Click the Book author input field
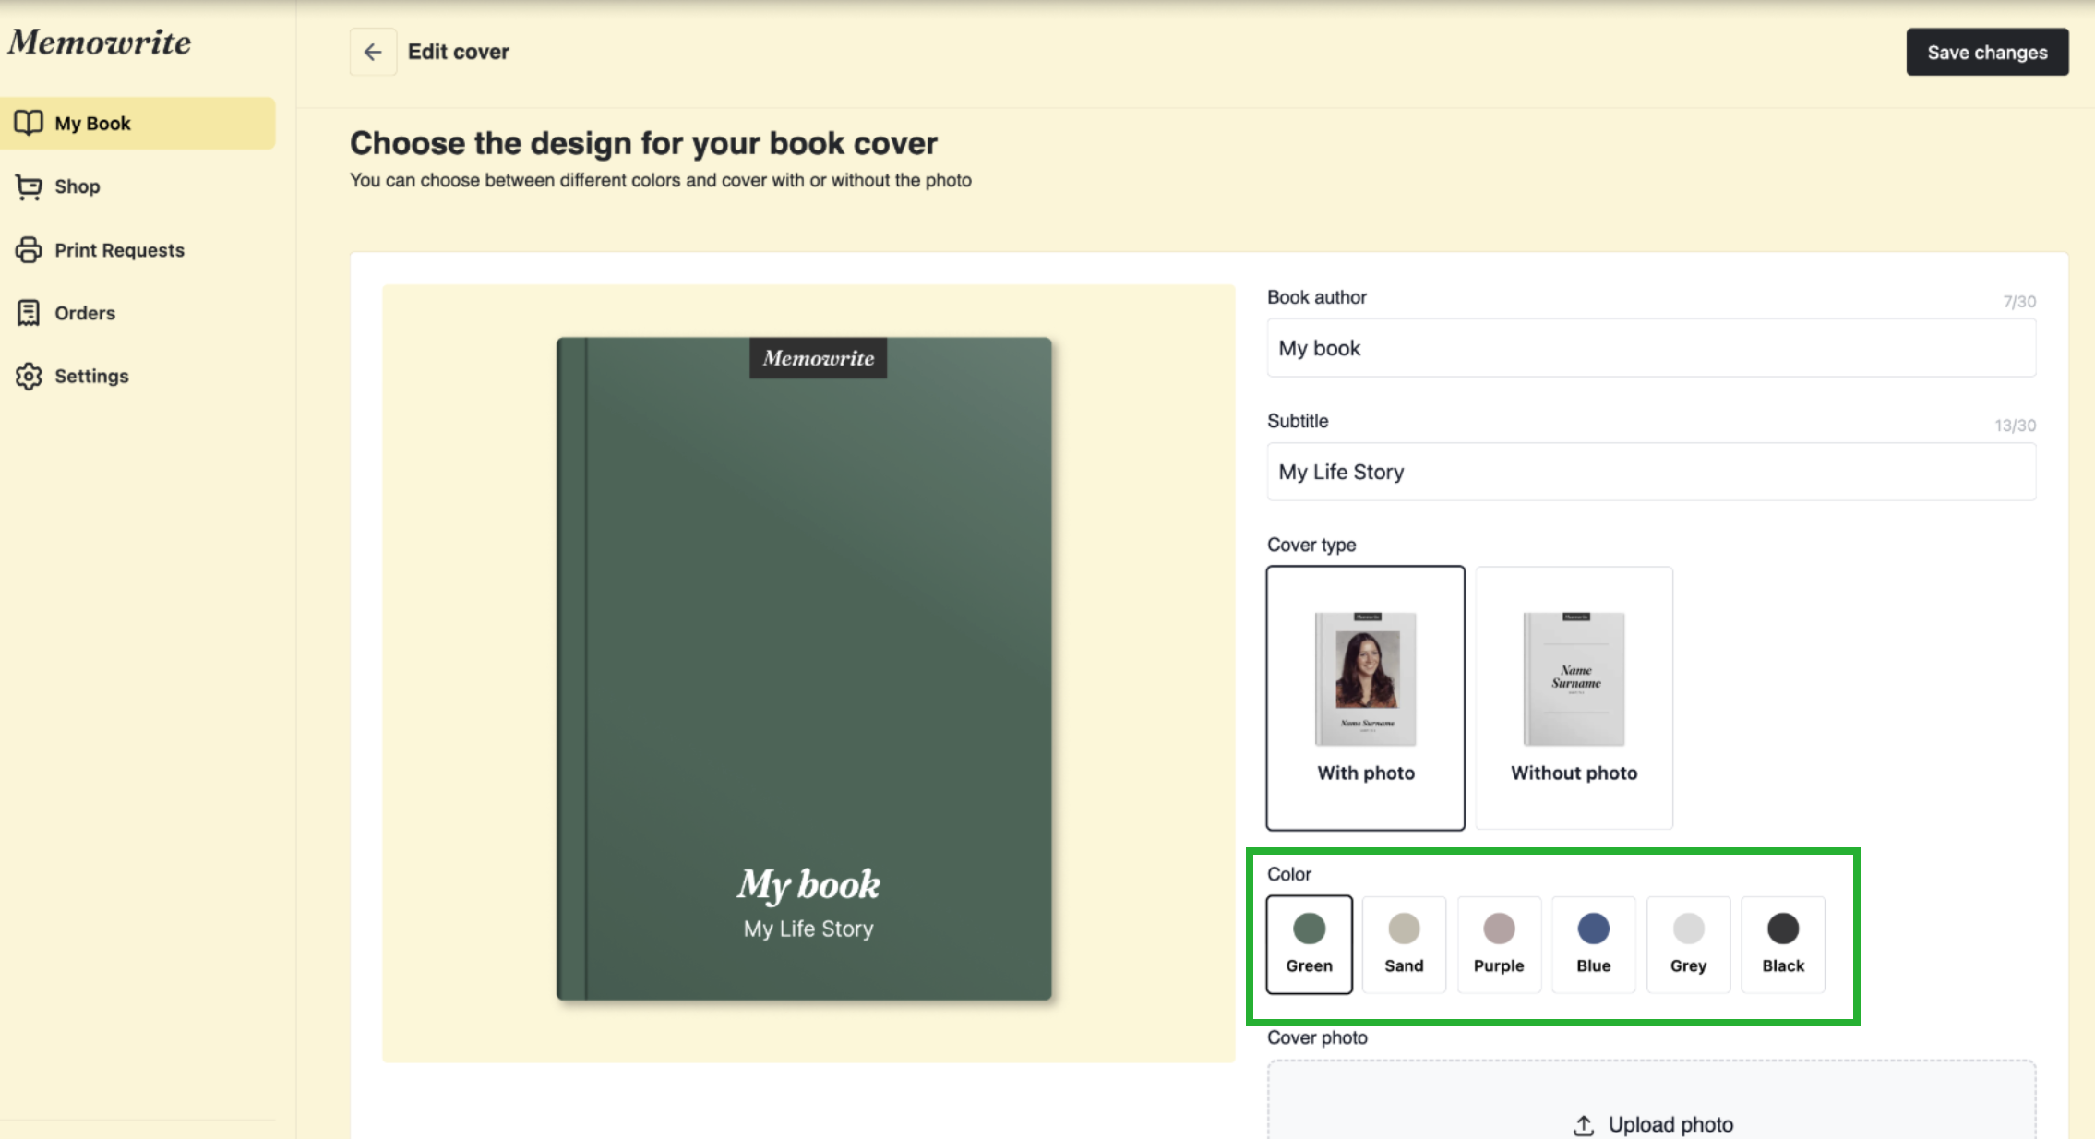This screenshot has height=1139, width=2095. pyautogui.click(x=1651, y=348)
